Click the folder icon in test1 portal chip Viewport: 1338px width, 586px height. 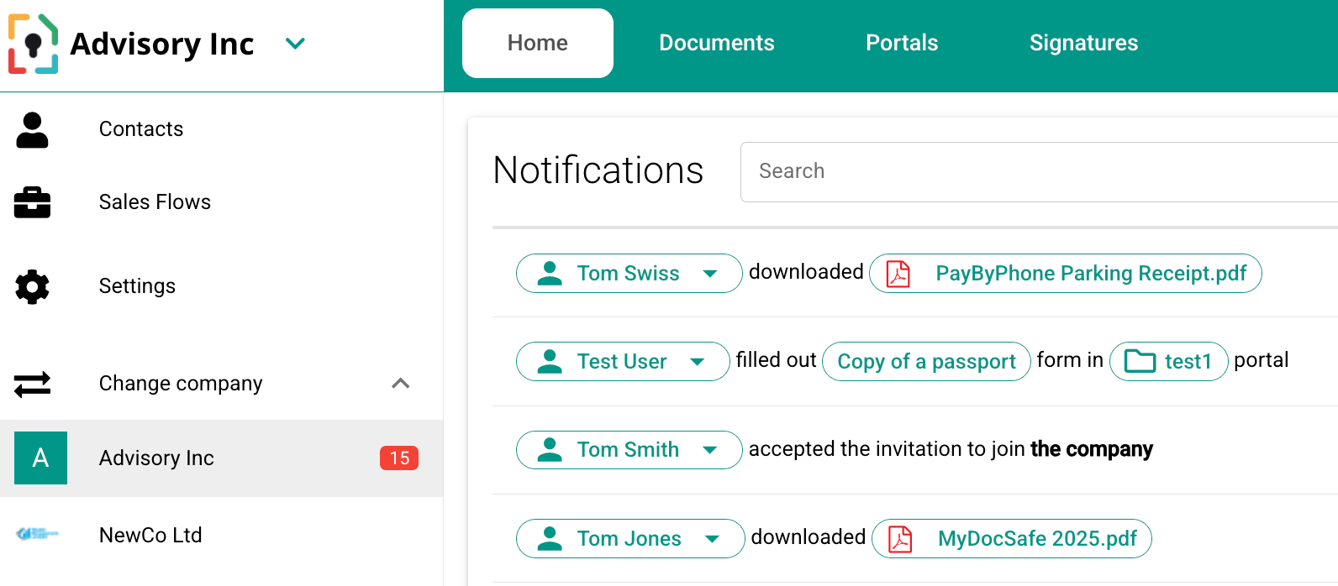[1140, 362]
